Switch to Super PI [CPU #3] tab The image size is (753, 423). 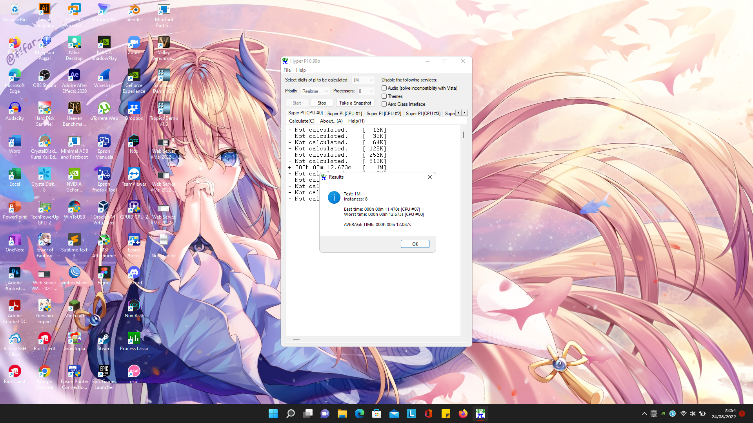click(423, 114)
